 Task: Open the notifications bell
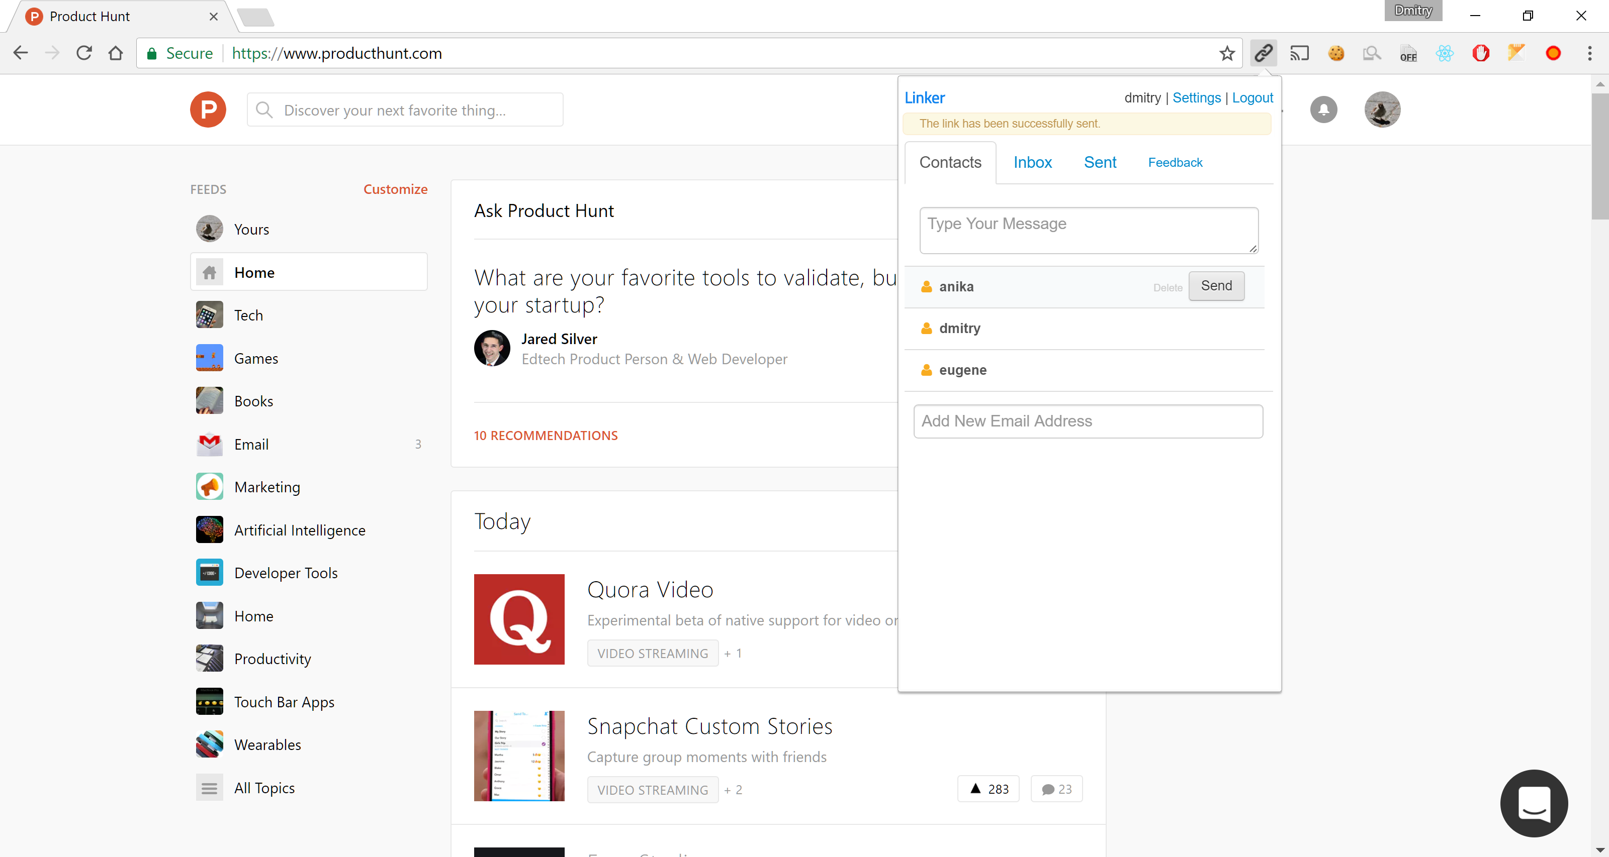tap(1323, 110)
